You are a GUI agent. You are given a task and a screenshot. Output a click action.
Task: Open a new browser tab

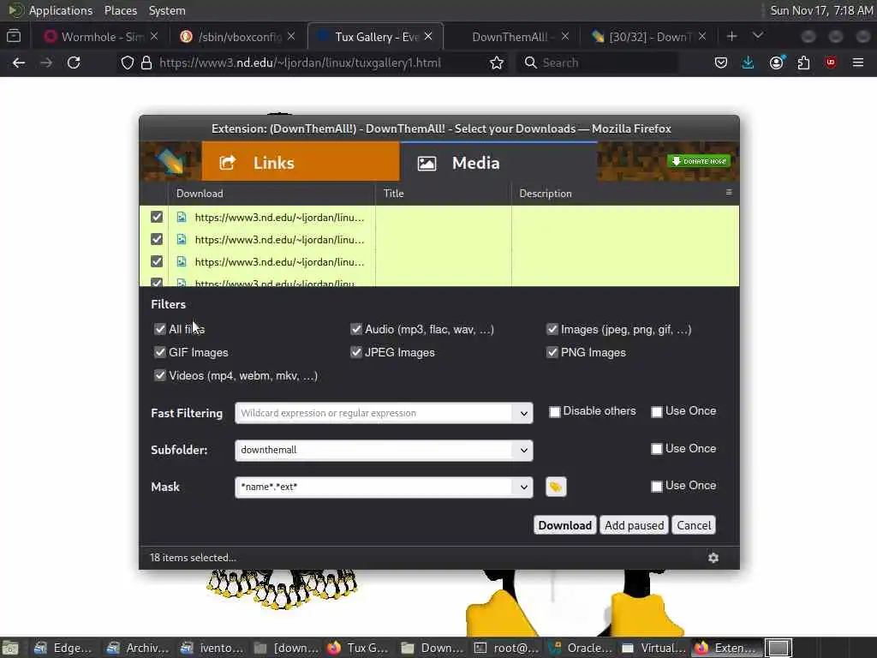coord(731,36)
